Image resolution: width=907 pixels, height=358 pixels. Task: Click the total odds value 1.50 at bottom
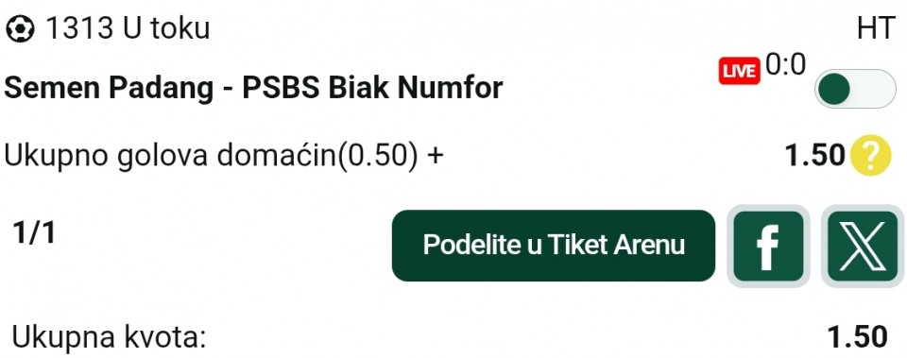(858, 337)
